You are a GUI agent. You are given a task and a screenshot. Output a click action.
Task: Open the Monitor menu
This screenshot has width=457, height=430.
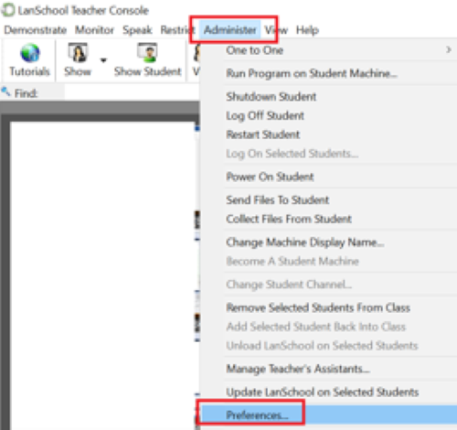(x=94, y=30)
